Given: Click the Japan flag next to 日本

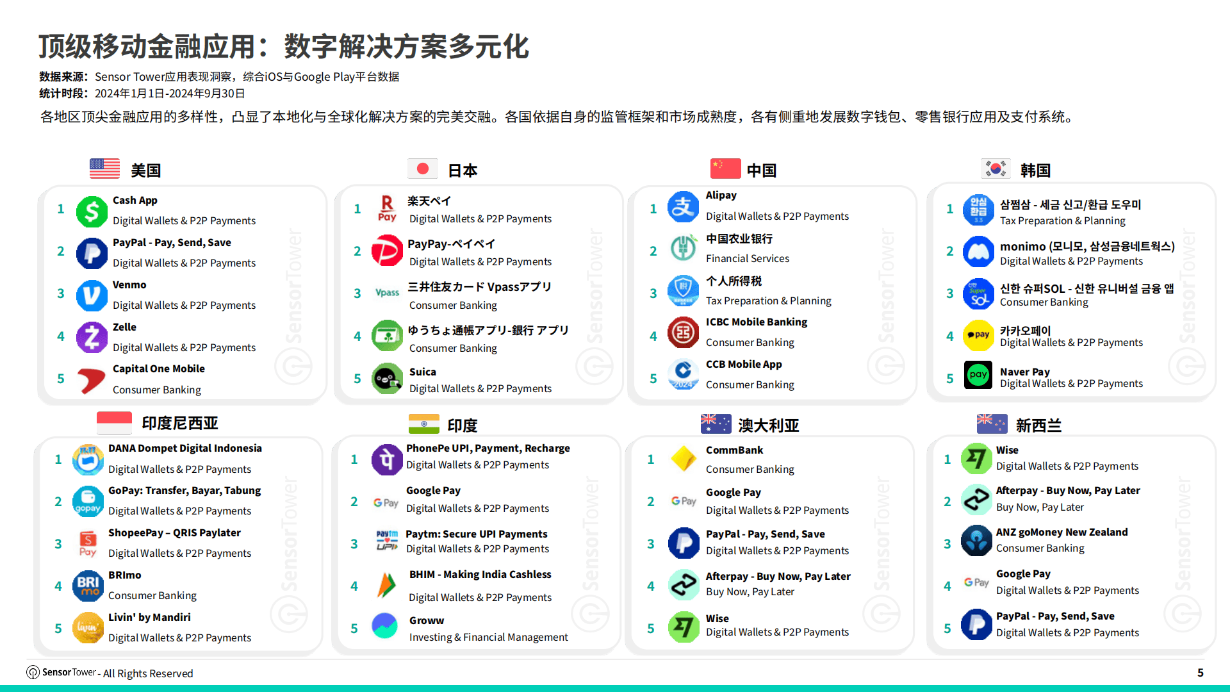Looking at the screenshot, I should point(422,169).
